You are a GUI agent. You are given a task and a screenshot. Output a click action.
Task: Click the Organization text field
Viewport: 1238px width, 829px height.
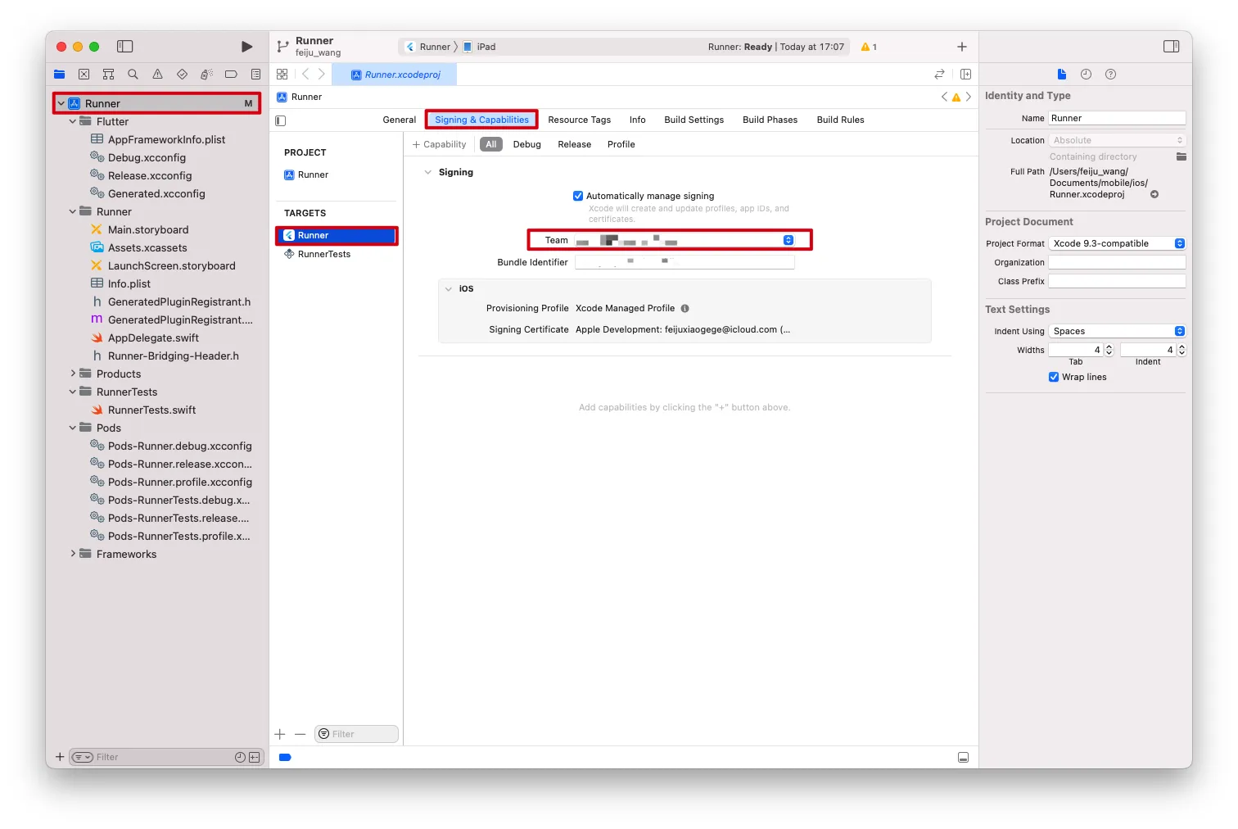coord(1117,262)
